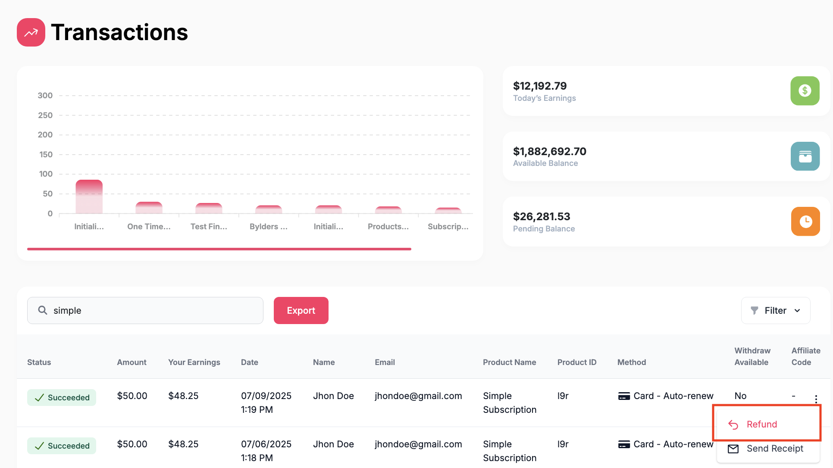Viewport: 833px width, 468px height.
Task: Click the teal wallet balance icon
Action: 805,156
